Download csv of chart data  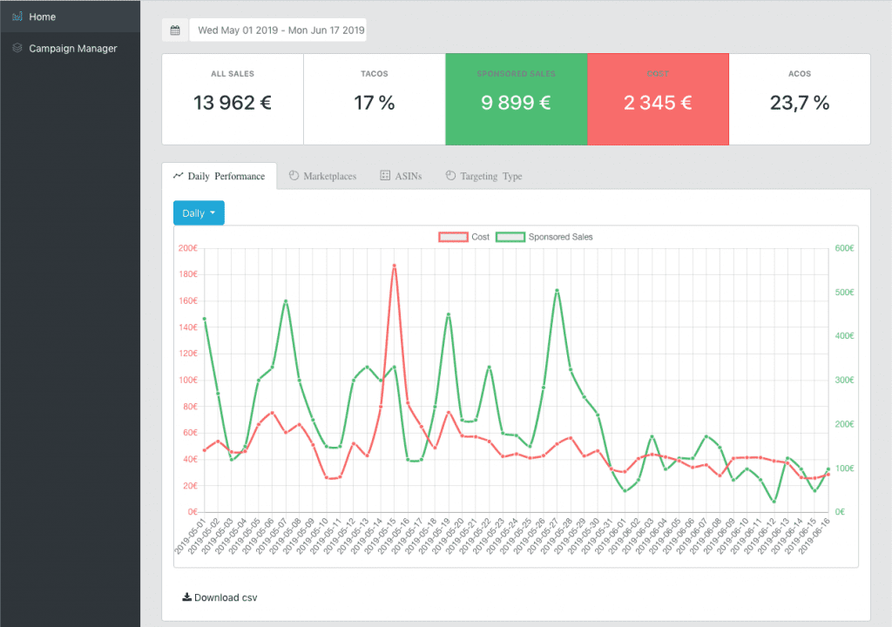tap(225, 597)
